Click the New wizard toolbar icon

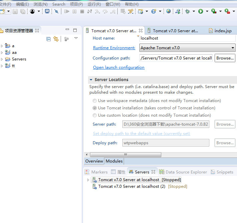coord(2,11)
